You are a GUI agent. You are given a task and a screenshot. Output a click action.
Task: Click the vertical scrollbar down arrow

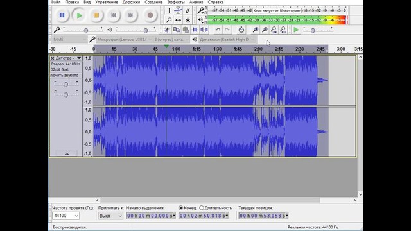[x=360, y=194]
